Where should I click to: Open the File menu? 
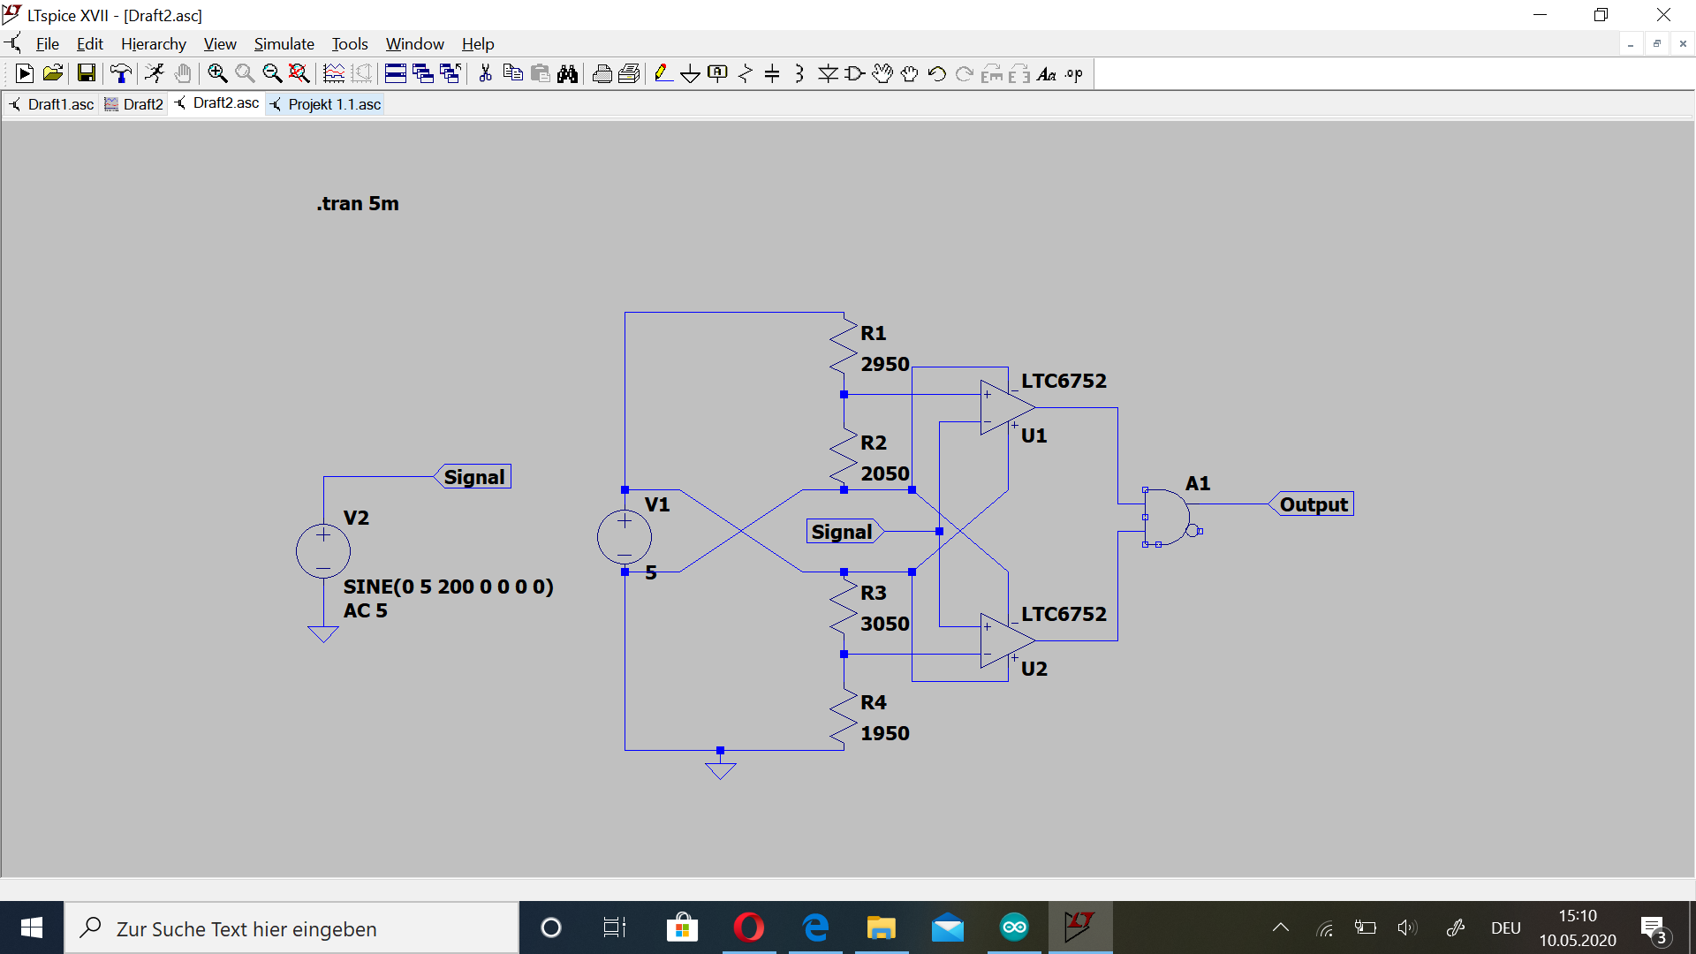coord(47,44)
